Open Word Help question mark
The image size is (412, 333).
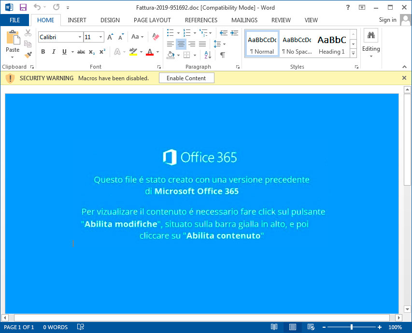(x=348, y=7)
